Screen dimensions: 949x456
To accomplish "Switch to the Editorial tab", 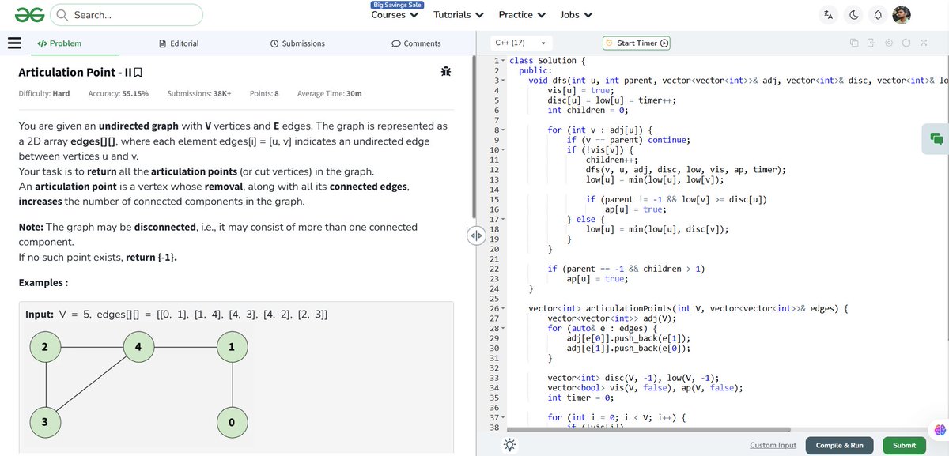I will click(179, 43).
